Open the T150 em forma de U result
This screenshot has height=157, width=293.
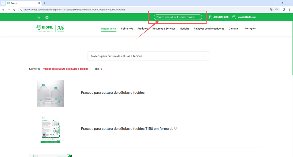click(x=129, y=128)
